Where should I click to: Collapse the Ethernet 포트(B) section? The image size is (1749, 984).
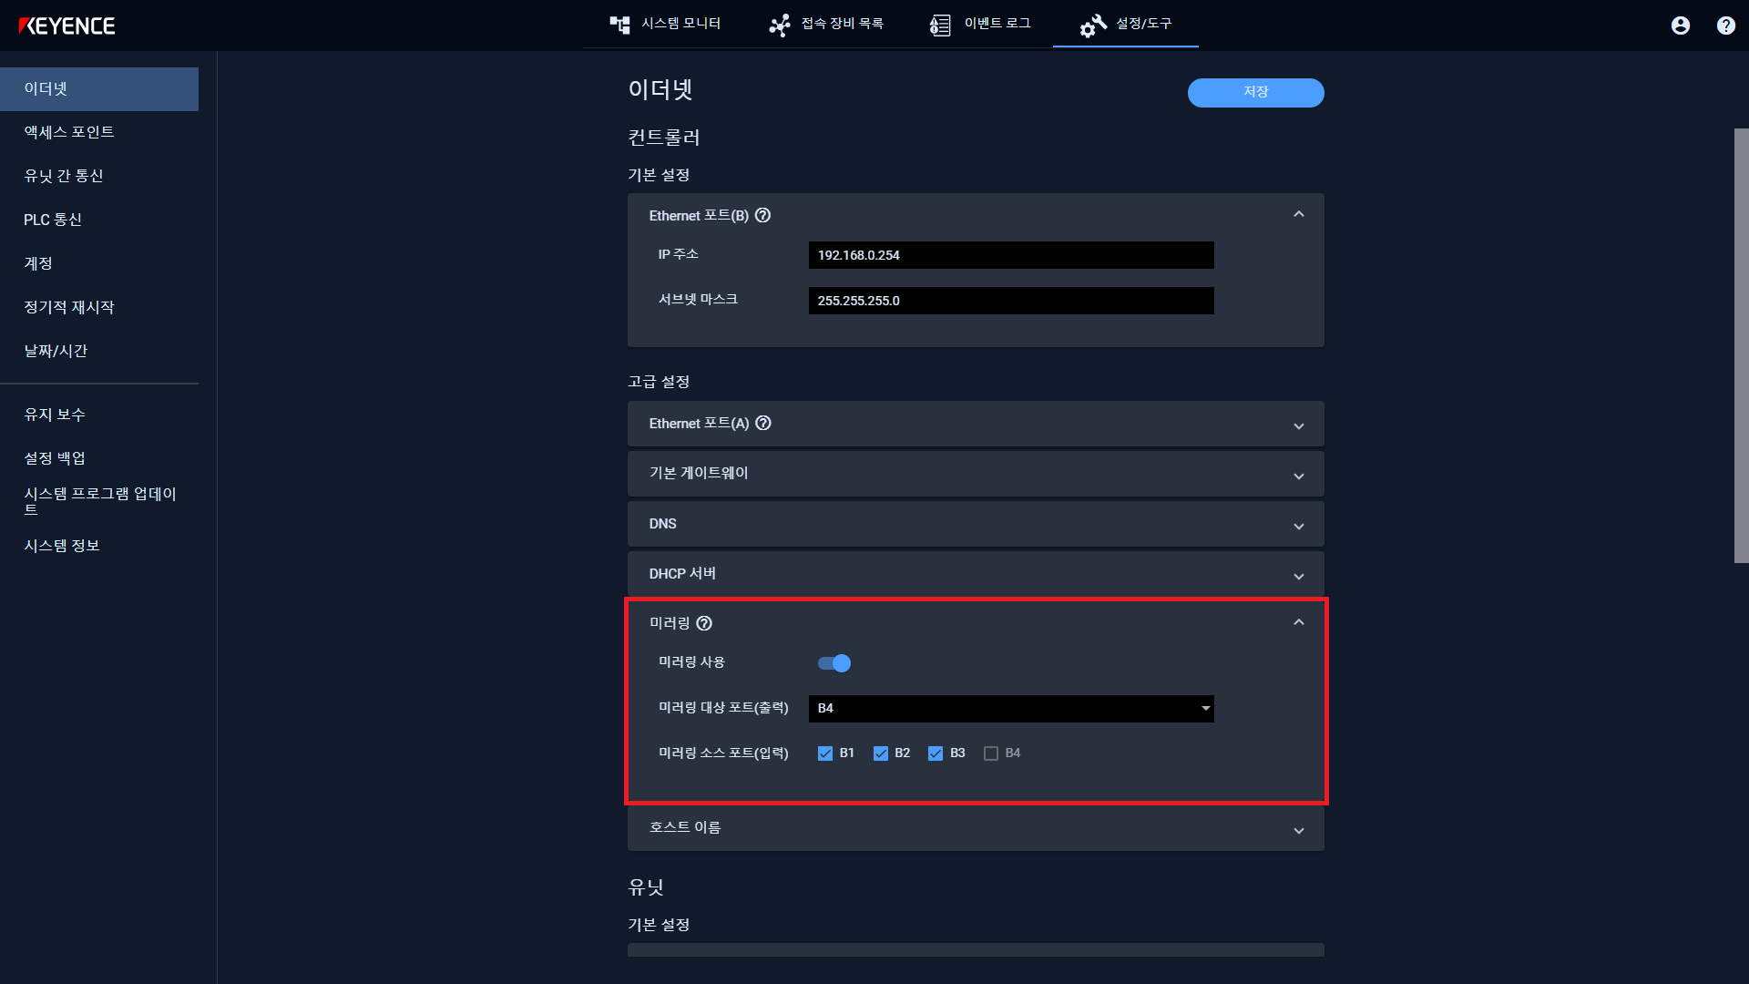click(1299, 214)
